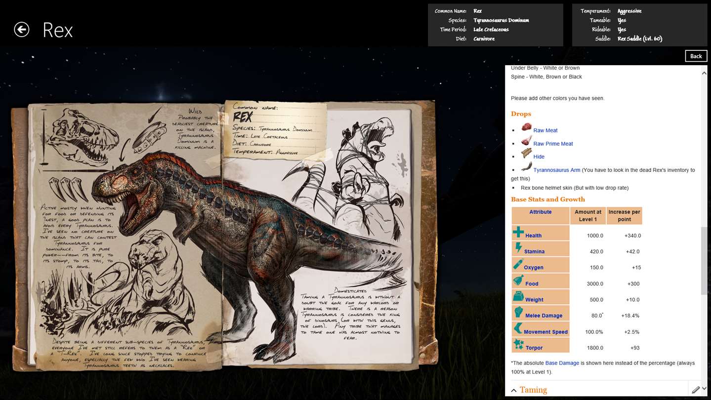Click the saddle value Rex Saddle (Lvl. 60)
The image size is (711, 400).
[x=640, y=39]
